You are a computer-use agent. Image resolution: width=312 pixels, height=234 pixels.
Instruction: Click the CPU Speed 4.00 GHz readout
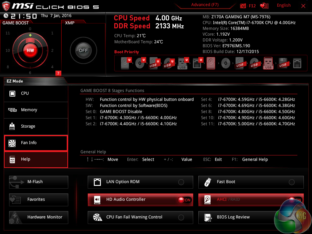[148, 18]
